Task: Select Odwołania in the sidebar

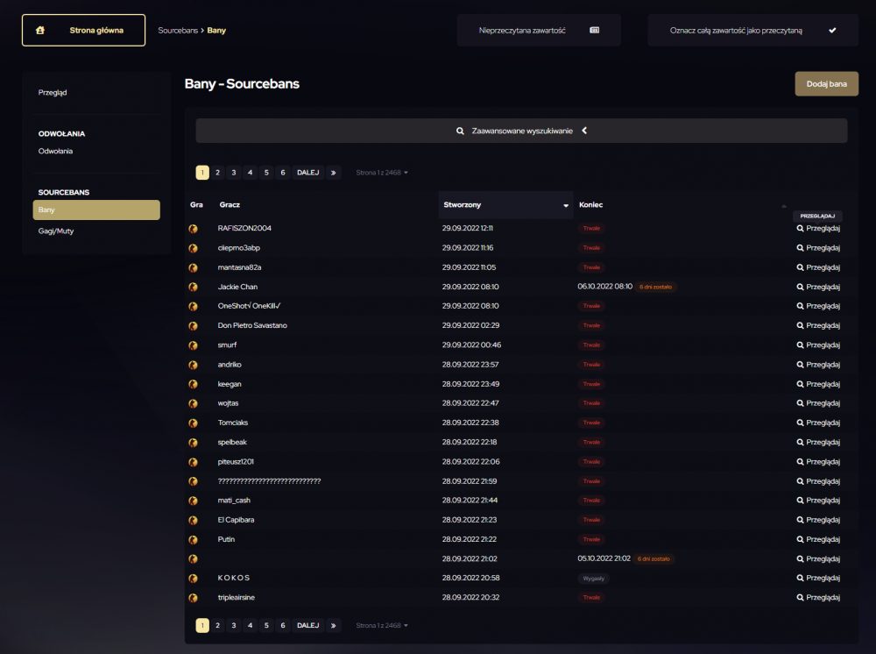Action: 55,151
